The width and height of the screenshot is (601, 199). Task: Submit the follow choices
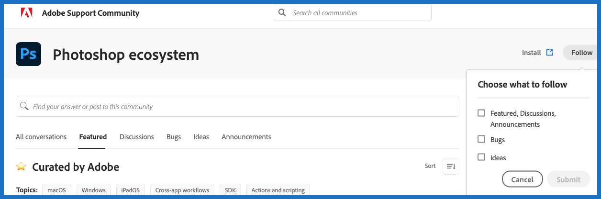[568, 179]
